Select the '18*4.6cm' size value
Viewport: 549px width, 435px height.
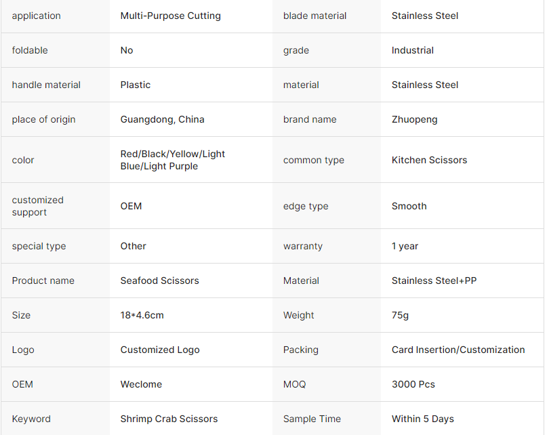click(142, 315)
